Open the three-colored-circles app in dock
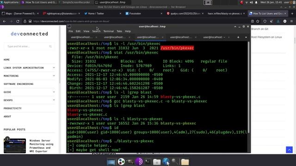Screen dimensions: 296x166 pyautogui.click(x=121, y=162)
